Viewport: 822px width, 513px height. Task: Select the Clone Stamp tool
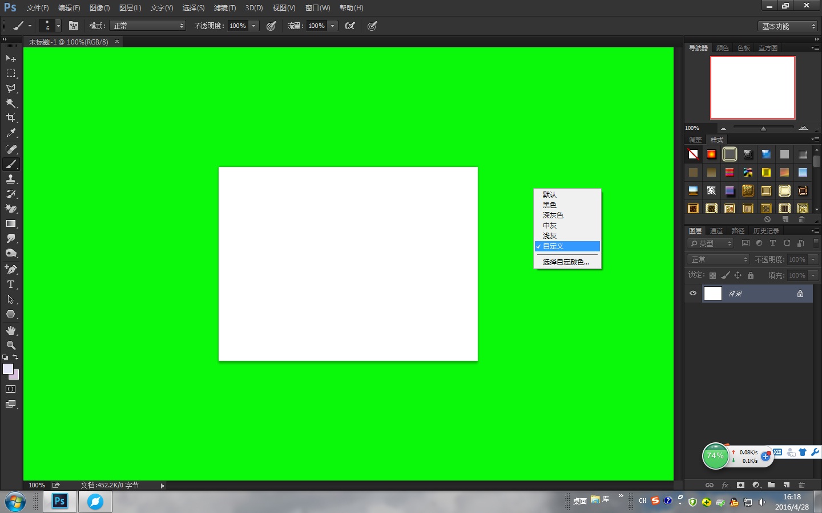[11, 179]
